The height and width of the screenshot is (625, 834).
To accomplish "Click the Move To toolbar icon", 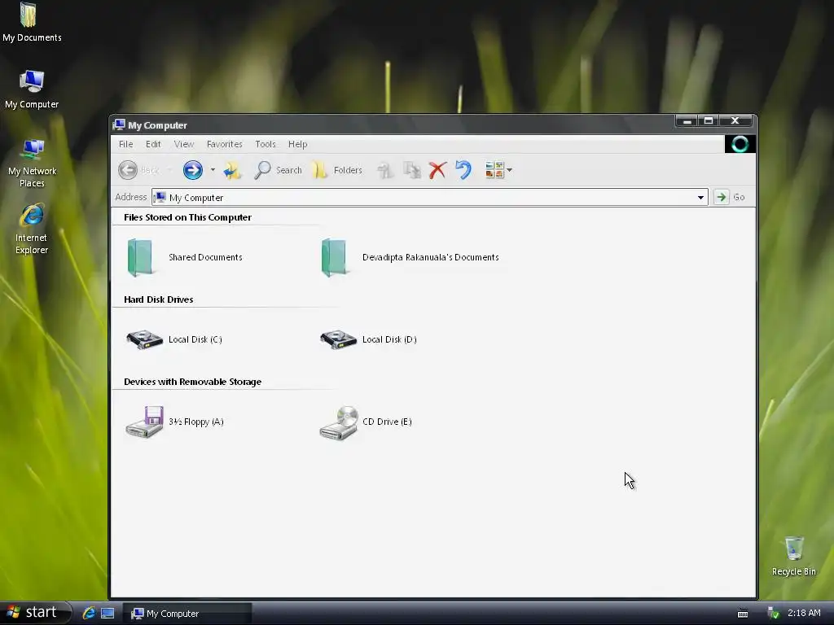I will coord(384,170).
